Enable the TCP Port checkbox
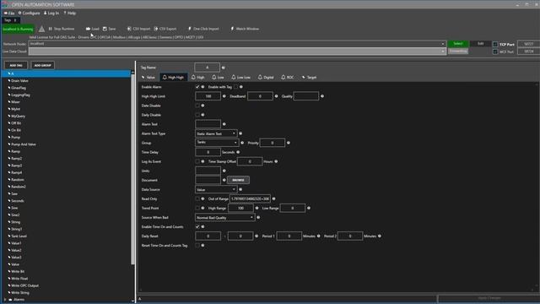The image size is (540, 304). (495, 45)
